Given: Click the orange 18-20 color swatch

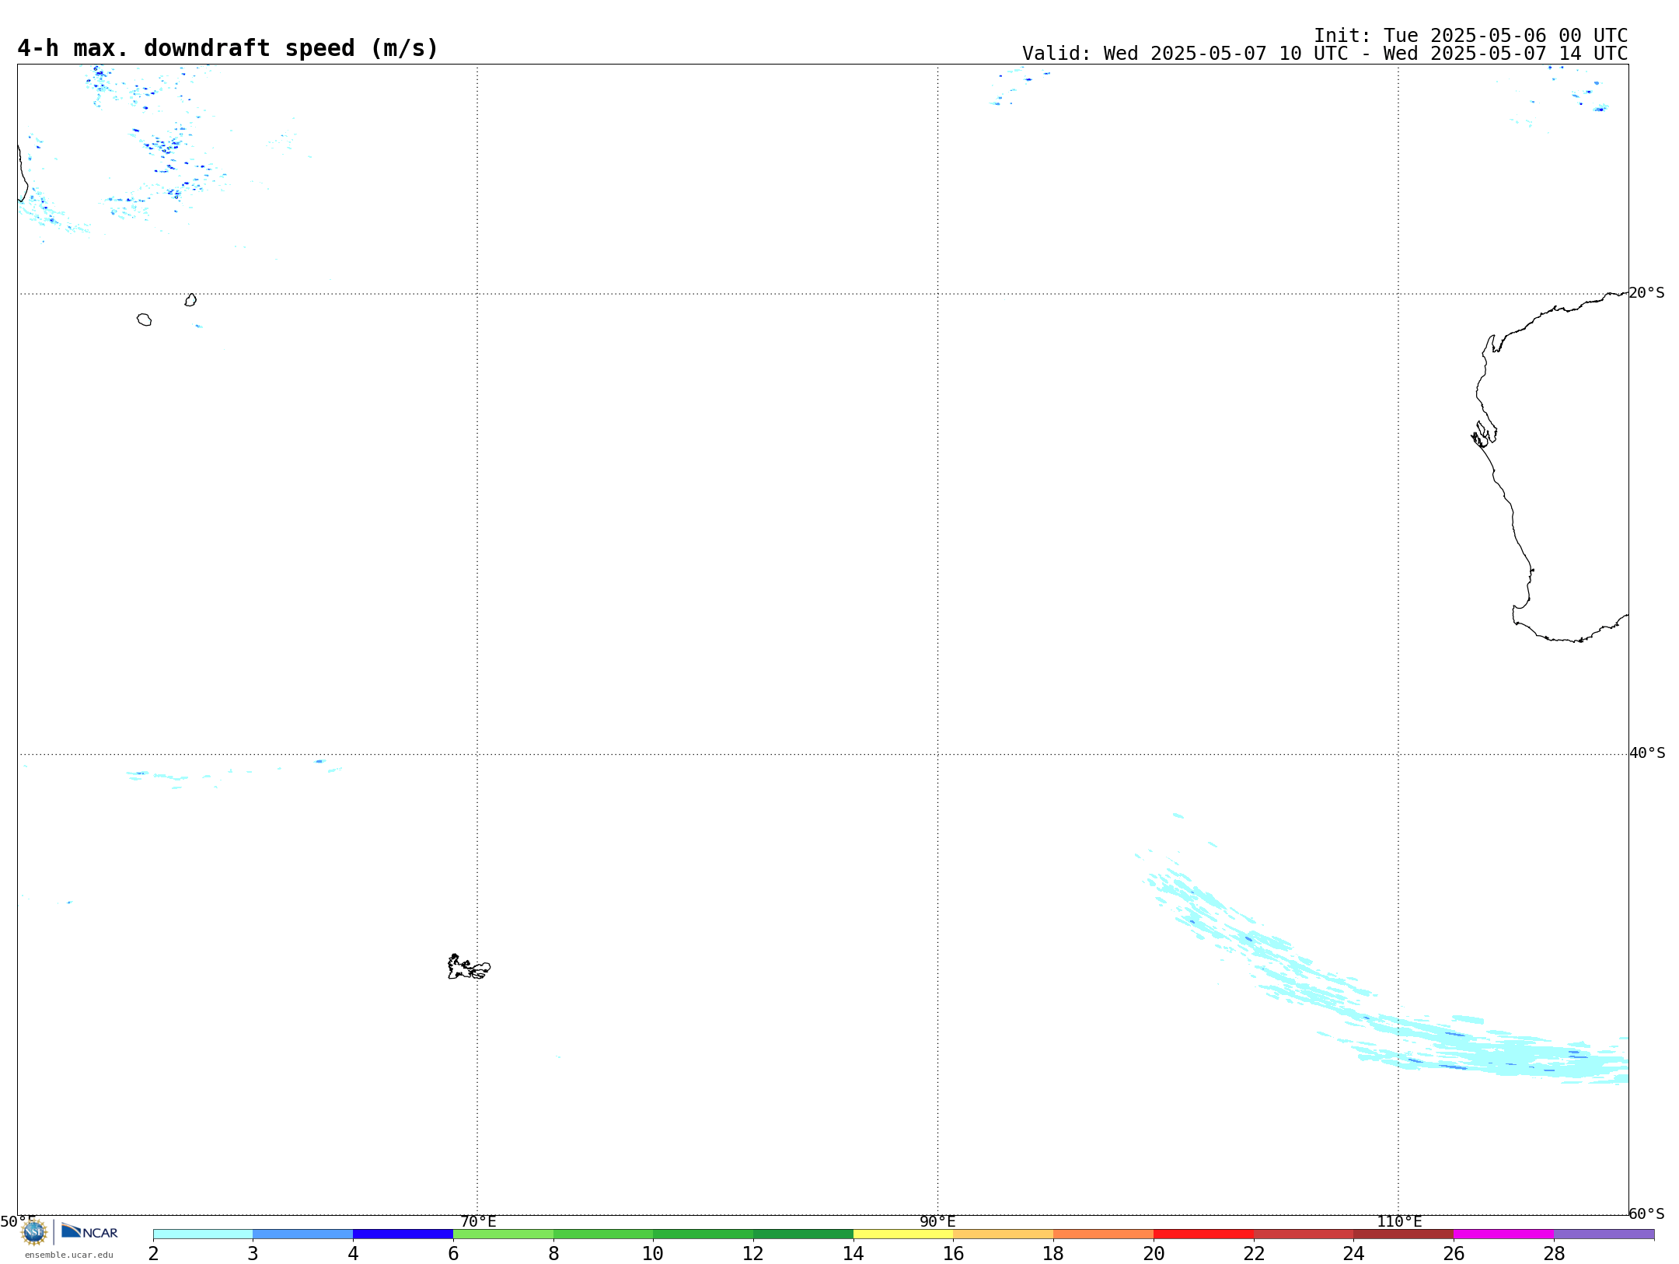Looking at the screenshot, I should tap(1104, 1234).
